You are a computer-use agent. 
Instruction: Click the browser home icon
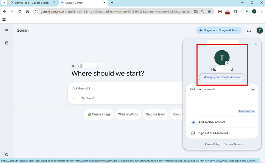coord(27,11)
